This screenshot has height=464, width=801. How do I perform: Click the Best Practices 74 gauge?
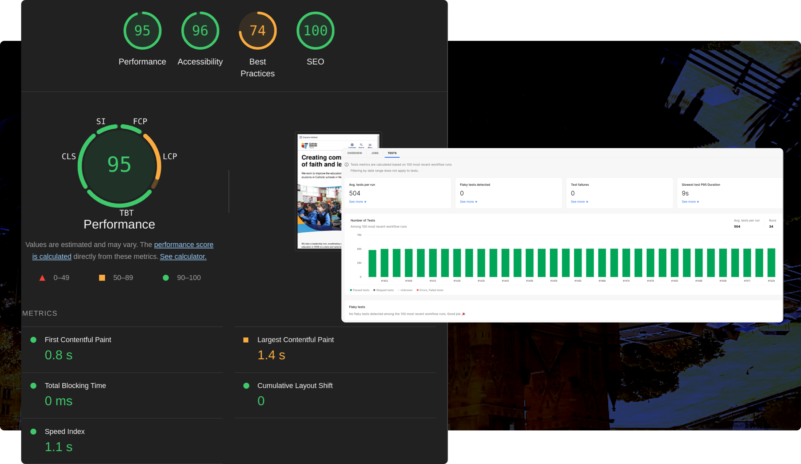tap(258, 31)
